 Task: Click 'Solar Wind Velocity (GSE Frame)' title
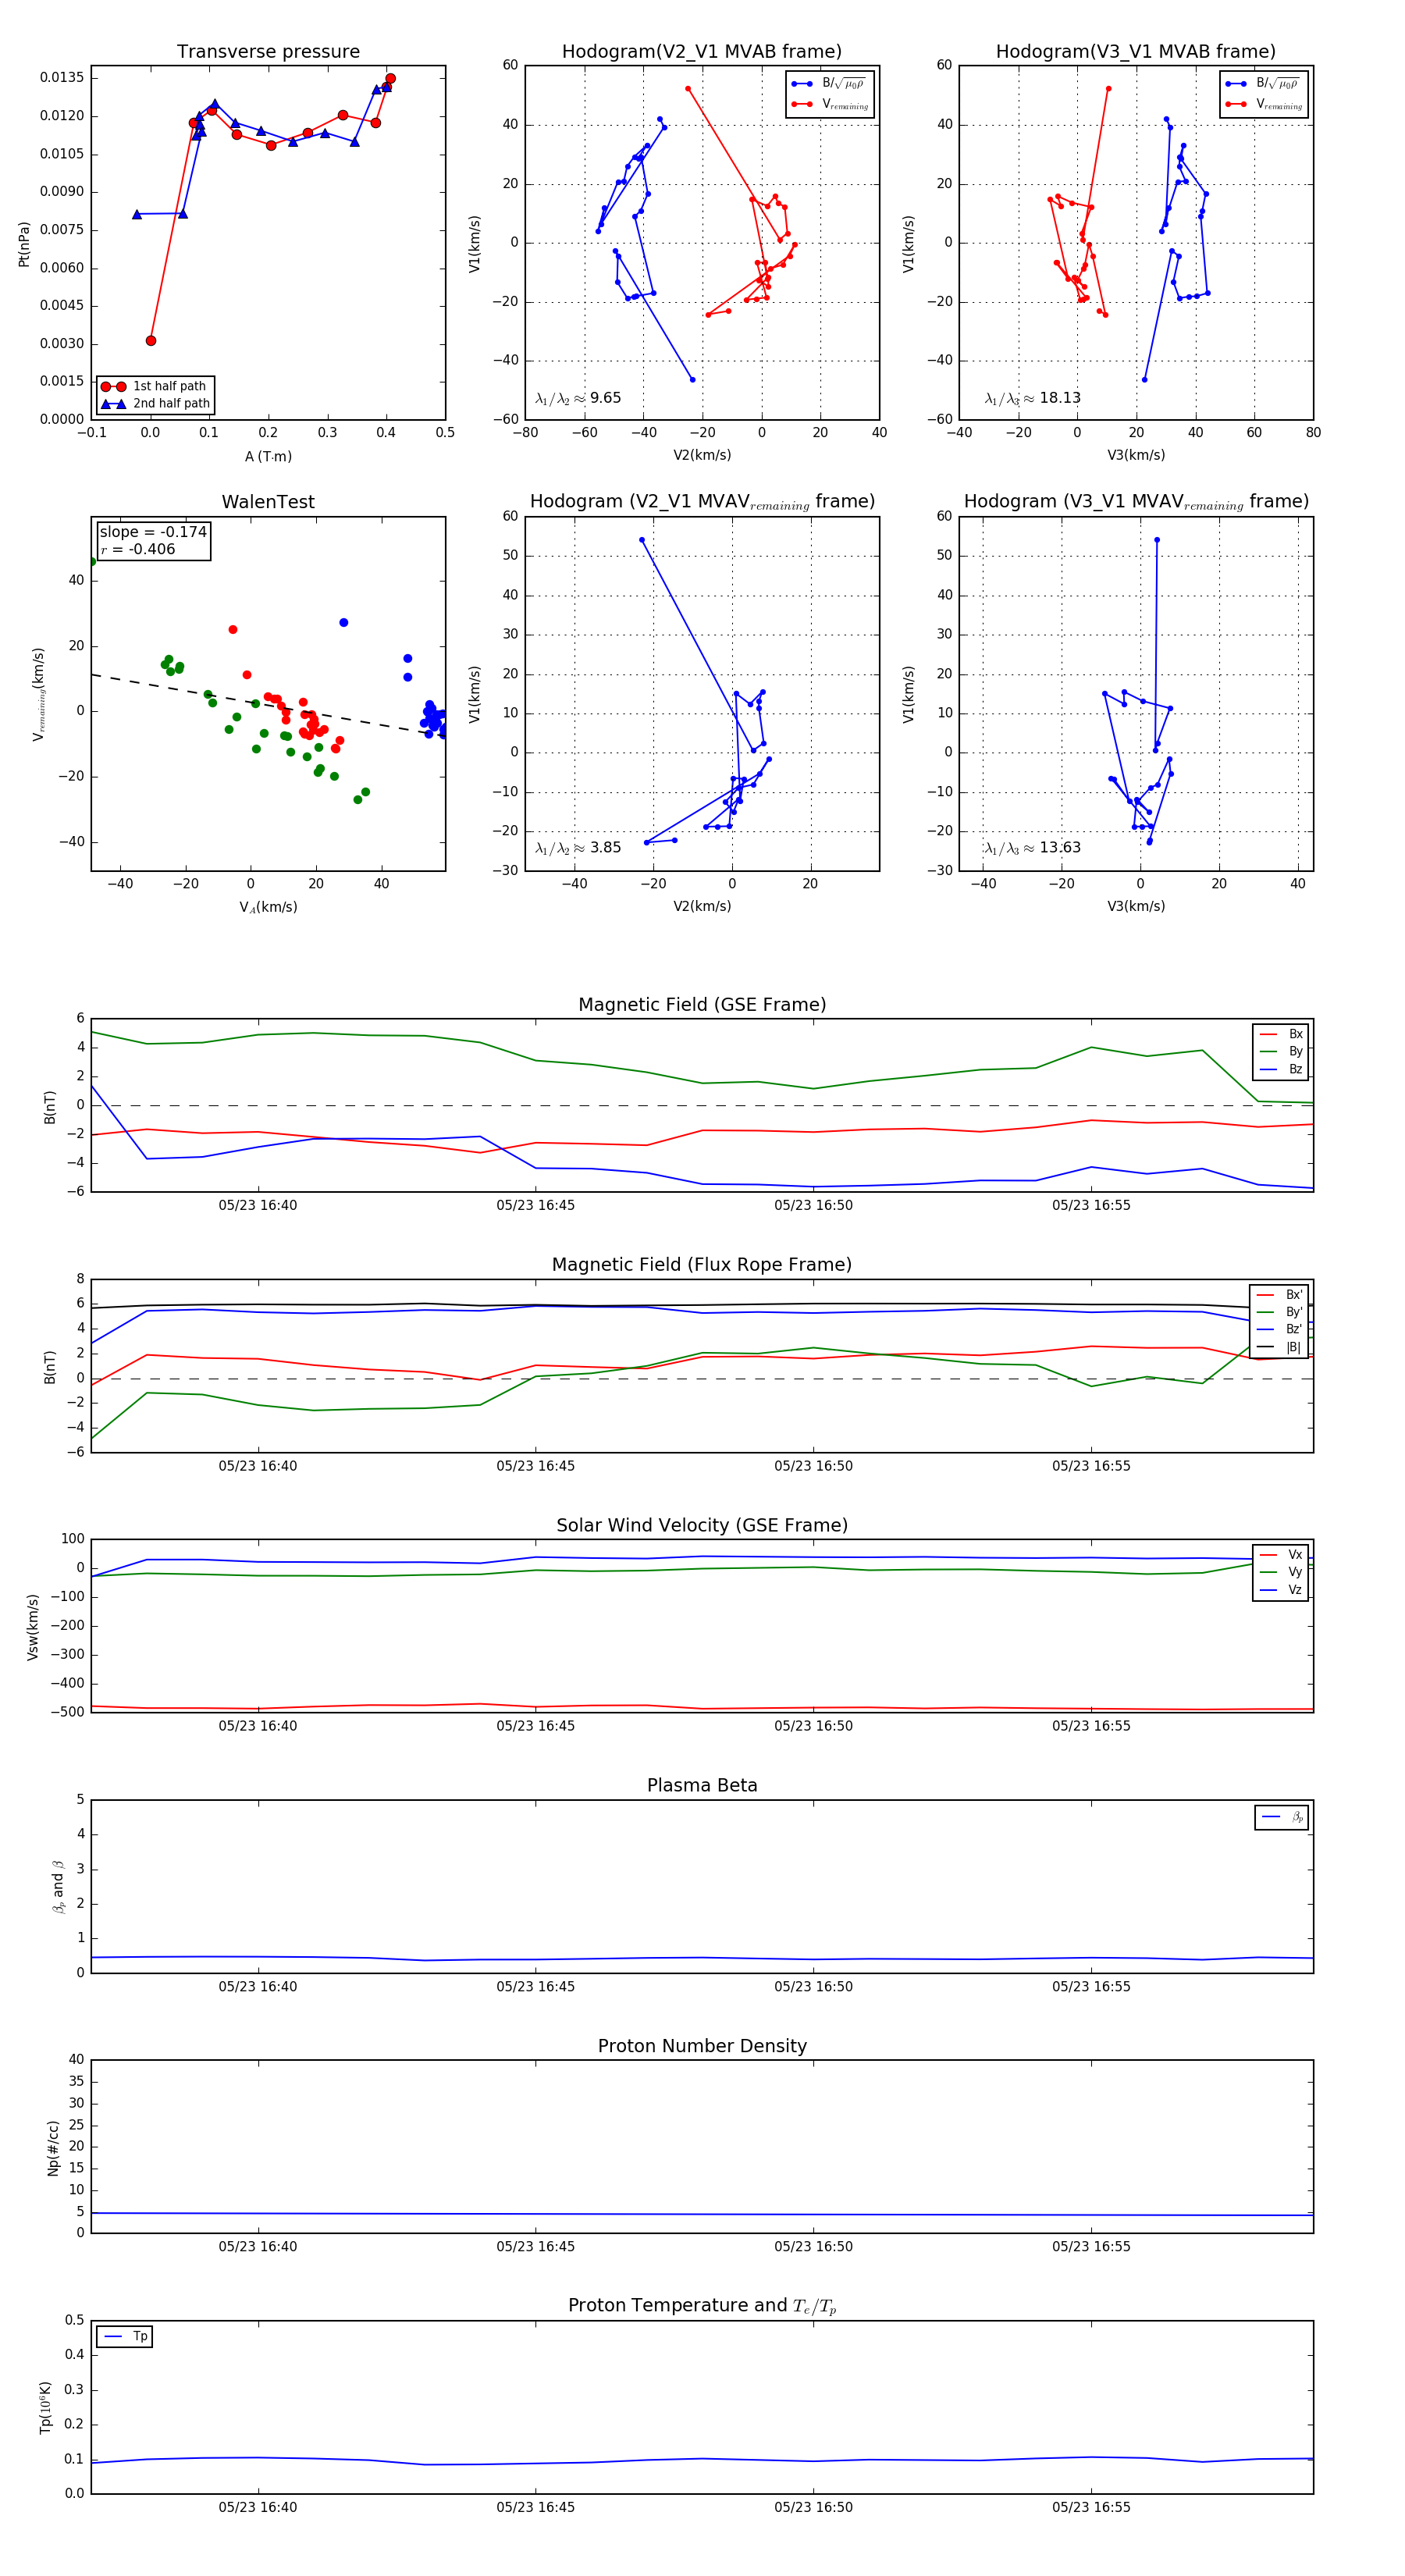click(702, 1525)
